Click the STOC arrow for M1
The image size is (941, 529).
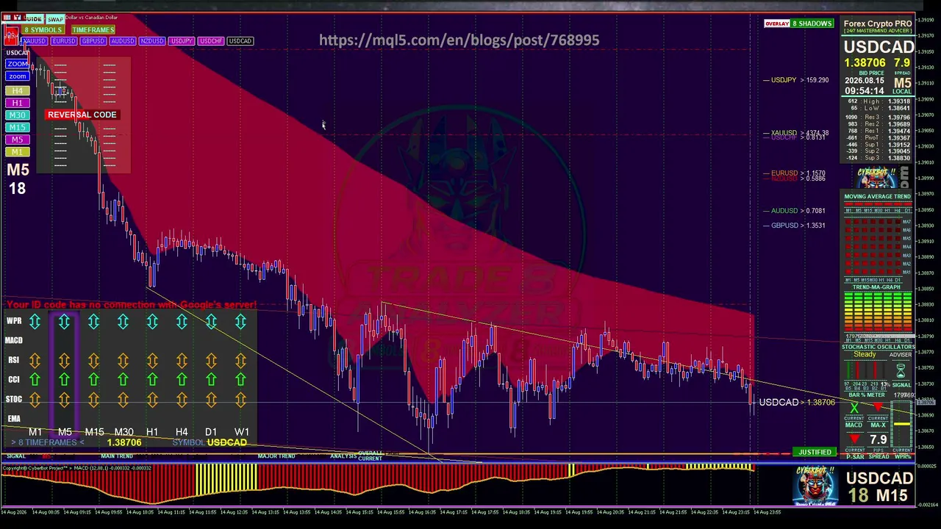[x=35, y=399]
